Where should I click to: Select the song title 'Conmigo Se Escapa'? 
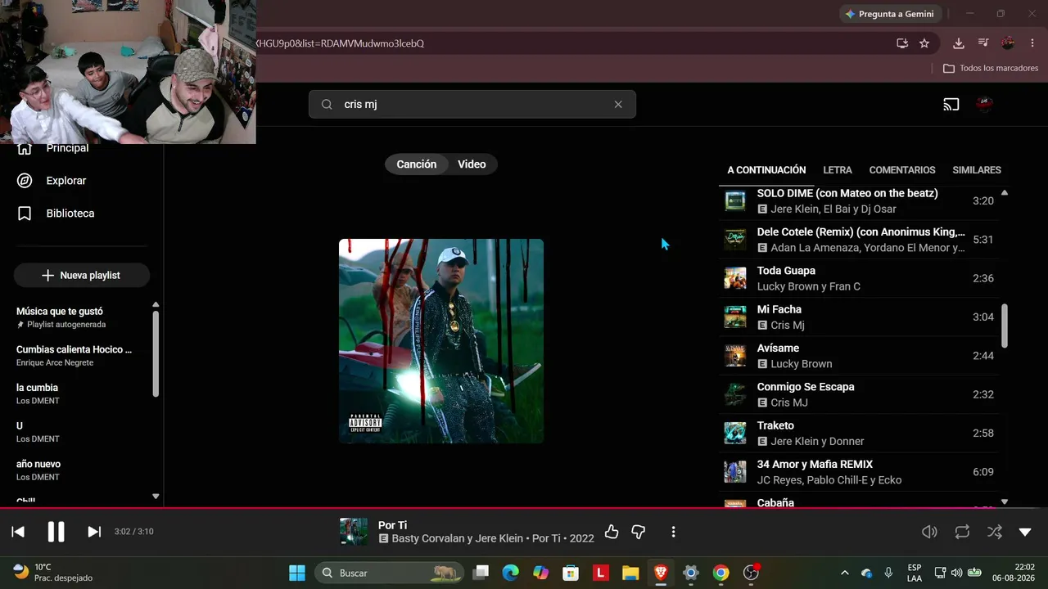(806, 387)
